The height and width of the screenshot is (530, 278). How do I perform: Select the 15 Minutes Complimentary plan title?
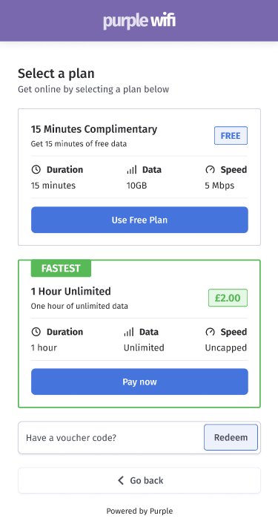(x=94, y=129)
